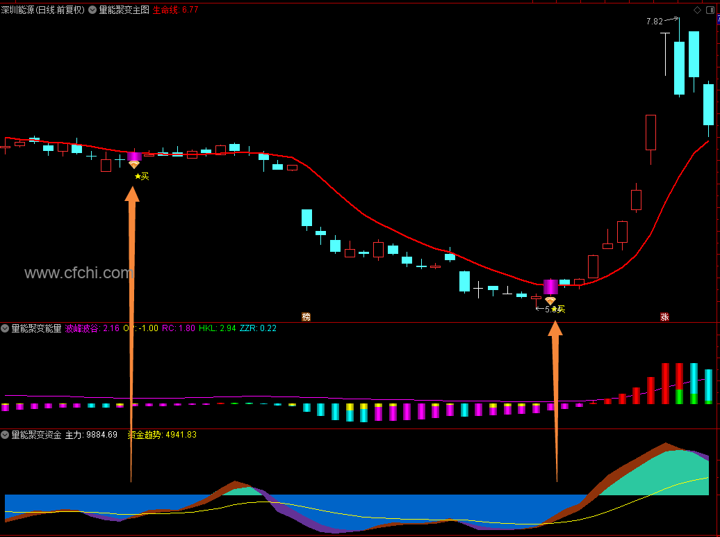Image resolution: width=720 pixels, height=537 pixels.
Task: Click the 主力: 9884.69 value
Action: coord(91,435)
